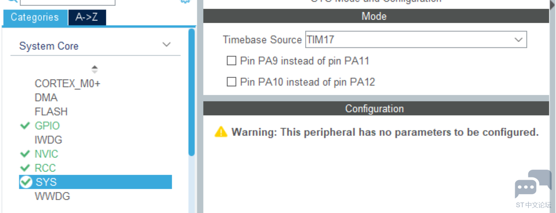Select the WWDG peripheral

[52, 196]
